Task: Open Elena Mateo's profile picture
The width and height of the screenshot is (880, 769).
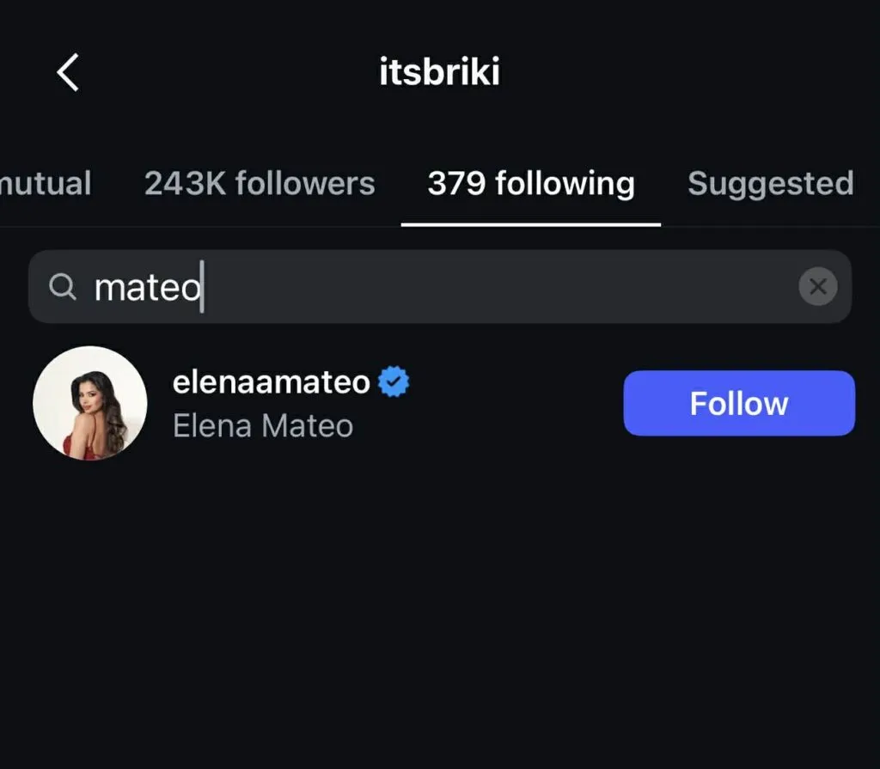Action: click(x=89, y=403)
